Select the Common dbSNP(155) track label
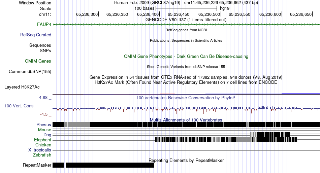 coord(30,72)
